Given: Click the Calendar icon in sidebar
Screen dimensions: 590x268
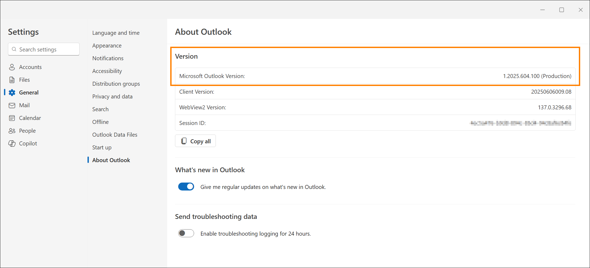Looking at the screenshot, I should (x=12, y=118).
